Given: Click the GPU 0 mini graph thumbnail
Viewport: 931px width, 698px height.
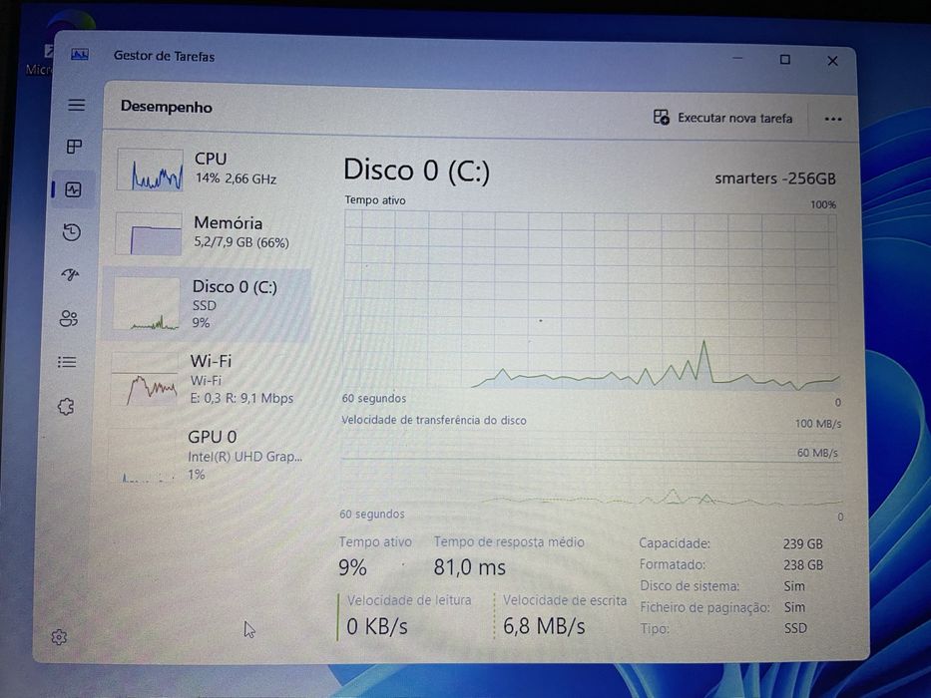Looking at the screenshot, I should click(142, 456).
